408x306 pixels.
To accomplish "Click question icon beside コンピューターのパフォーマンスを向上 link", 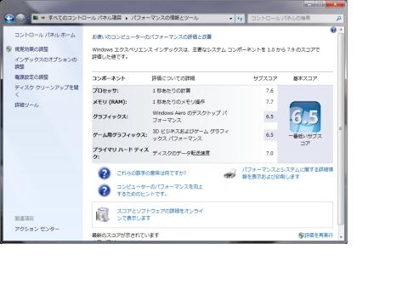I will (105, 190).
